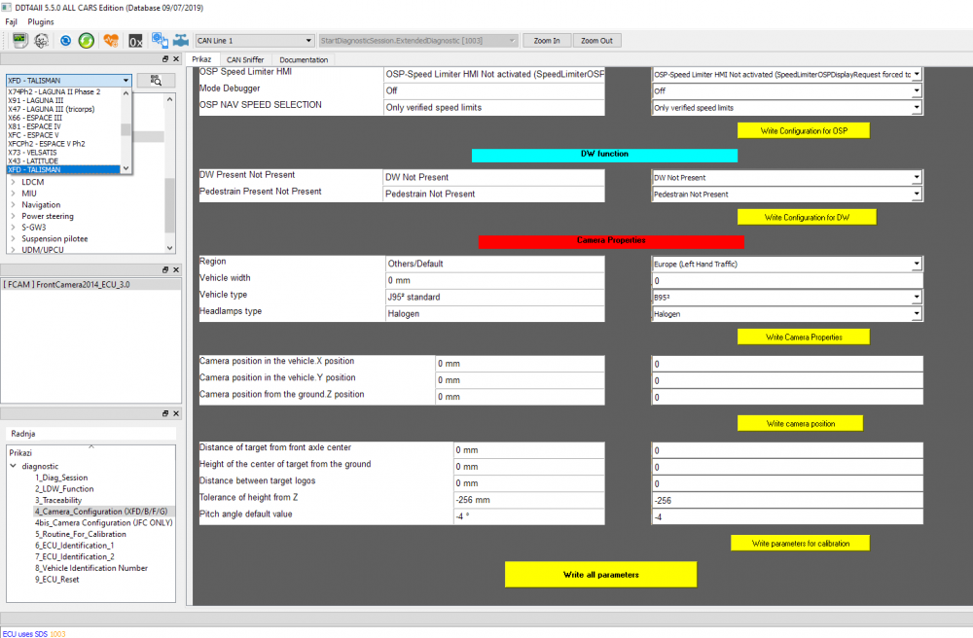Screen dimensions: 973x638
Task: Close the Radnja panel
Action: click(176, 413)
